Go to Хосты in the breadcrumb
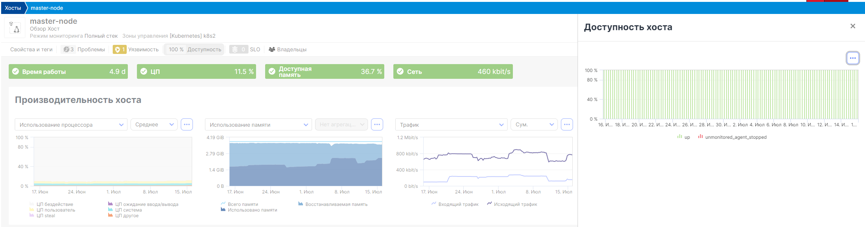The image size is (865, 227). click(x=13, y=8)
